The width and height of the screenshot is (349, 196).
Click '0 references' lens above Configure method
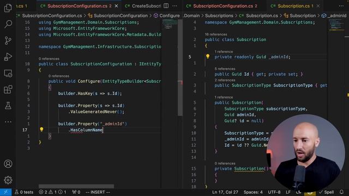(x=59, y=76)
